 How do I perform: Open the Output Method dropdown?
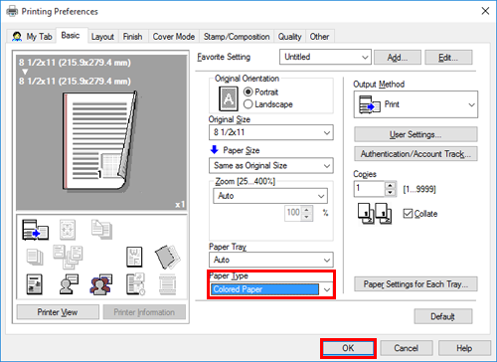click(415, 104)
